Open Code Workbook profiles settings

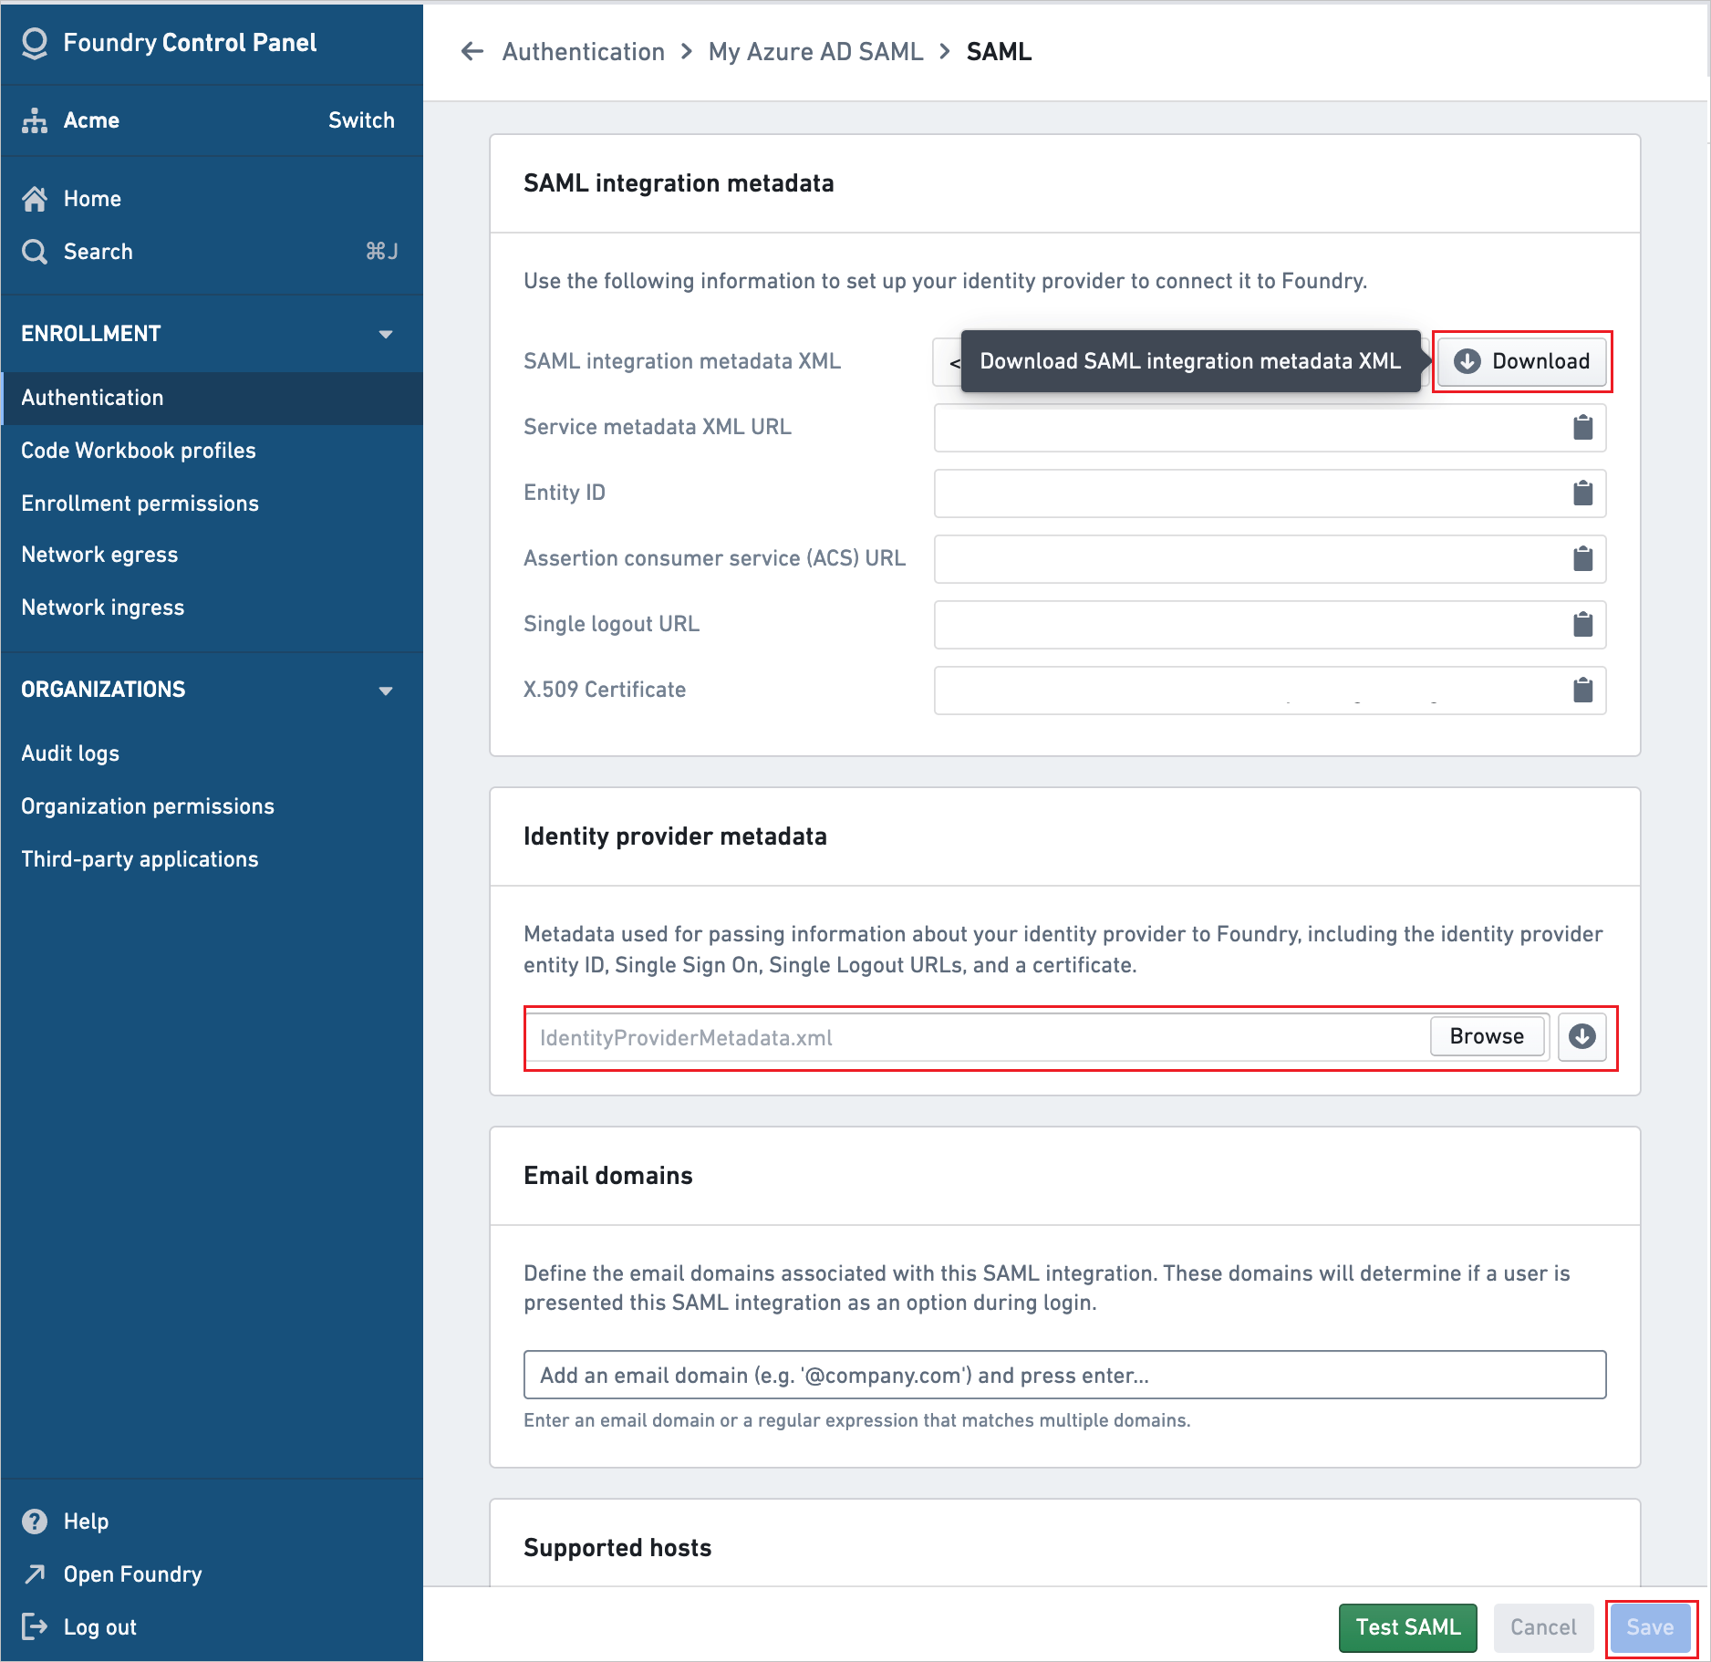pyautogui.click(x=139, y=451)
